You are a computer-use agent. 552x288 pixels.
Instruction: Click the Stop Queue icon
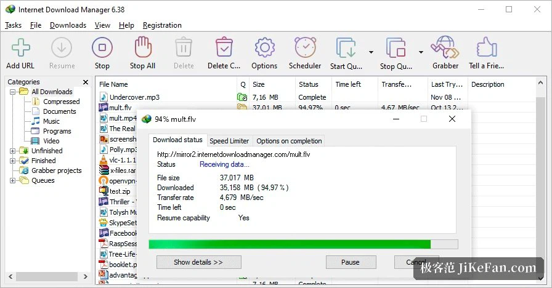click(396, 47)
